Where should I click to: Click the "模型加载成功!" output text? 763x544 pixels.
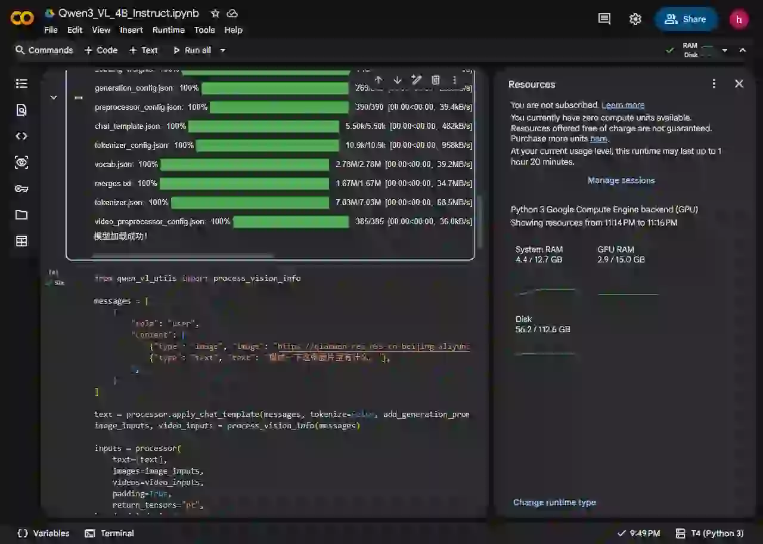tap(120, 236)
